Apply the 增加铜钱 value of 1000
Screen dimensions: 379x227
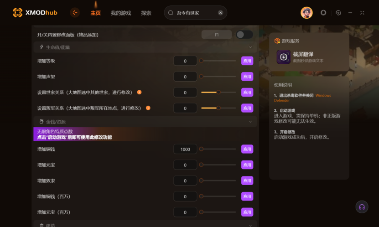point(247,149)
